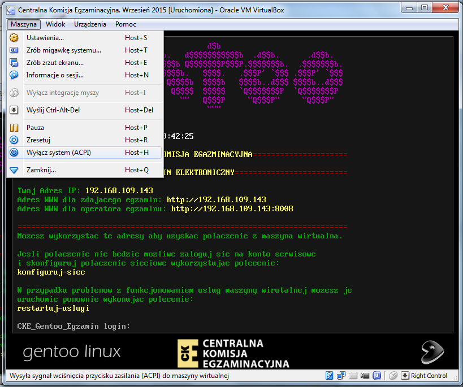This screenshot has width=463, height=387.
Task: Click the virtualization CPU chip status indicator
Action: tap(377, 376)
